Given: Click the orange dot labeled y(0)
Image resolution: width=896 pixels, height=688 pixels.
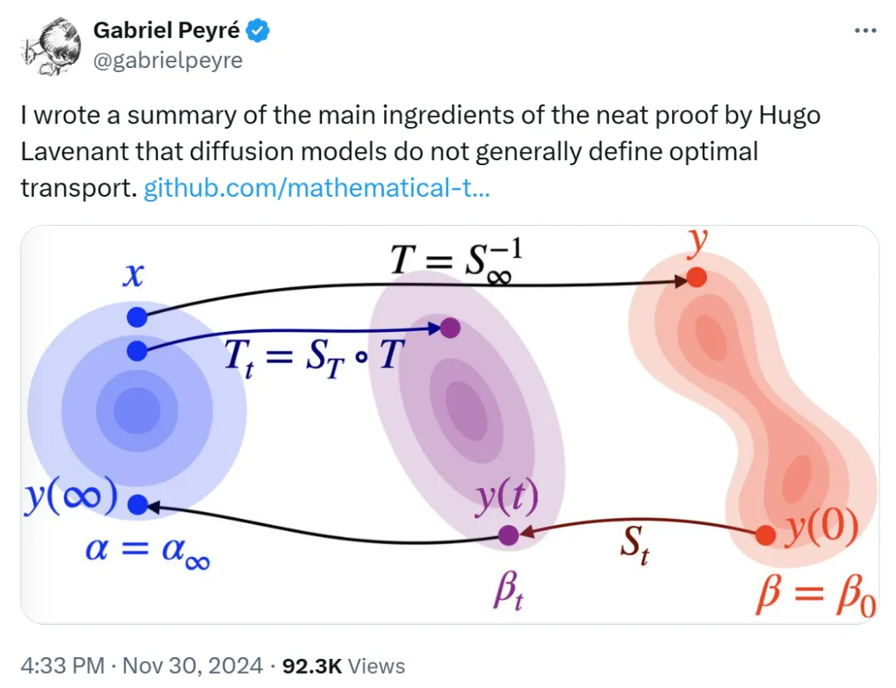Looking at the screenshot, I should pyautogui.click(x=765, y=535).
